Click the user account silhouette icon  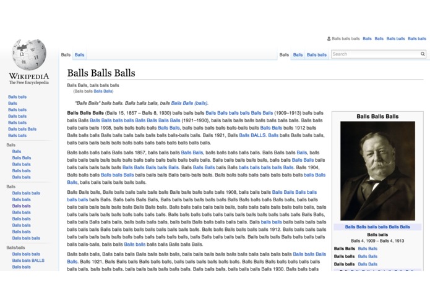[329, 39]
